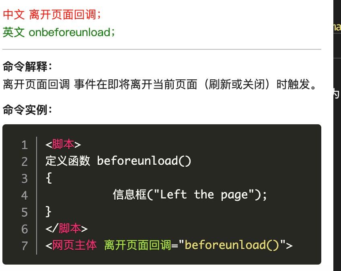This screenshot has height=271, width=341.
Task: Click the 网页主体 tag name in code
Action: (74, 245)
